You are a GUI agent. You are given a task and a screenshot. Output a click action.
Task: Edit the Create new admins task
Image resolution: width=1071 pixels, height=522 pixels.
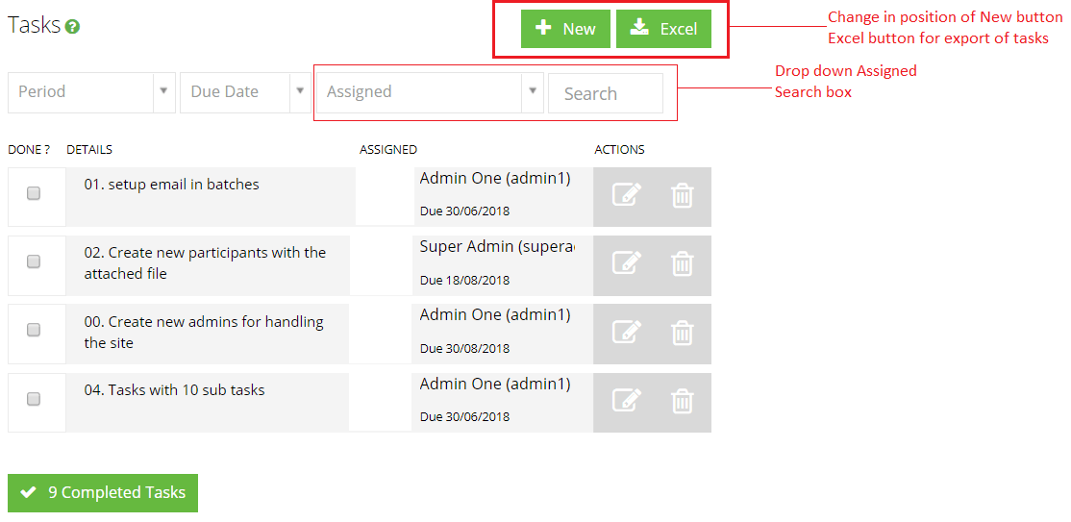coord(627,332)
